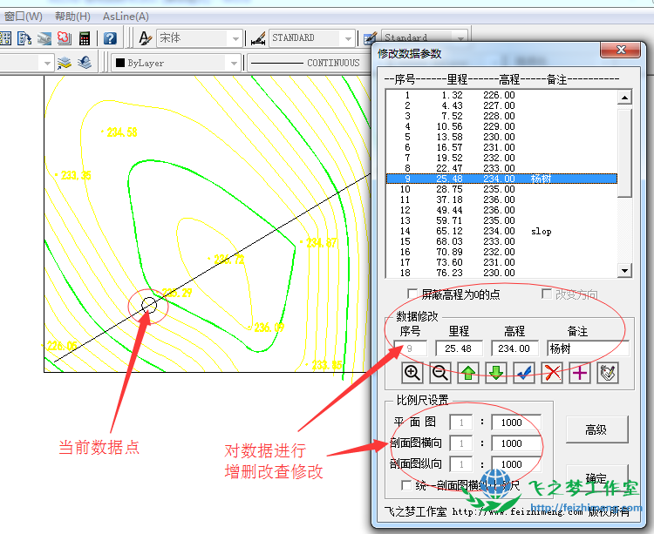Click green up arrow to previous point
Viewport: 654px width, 534px height.
point(468,372)
